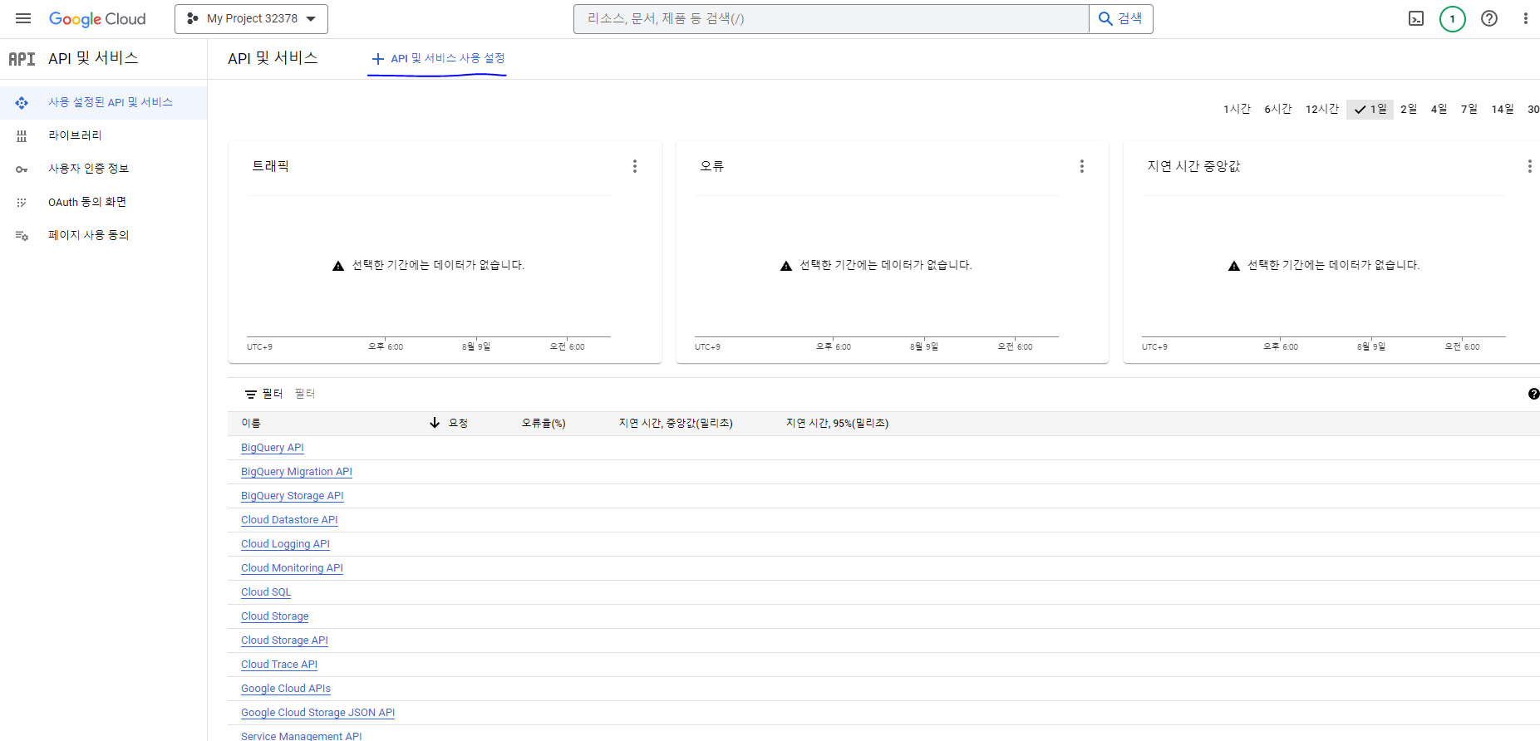1540x741 pixels.
Task: Open the Cloud Storage API link
Action: [x=284, y=640]
